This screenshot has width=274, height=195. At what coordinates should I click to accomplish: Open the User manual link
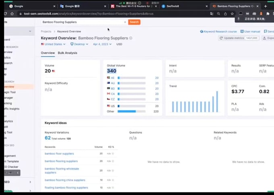click(x=250, y=31)
